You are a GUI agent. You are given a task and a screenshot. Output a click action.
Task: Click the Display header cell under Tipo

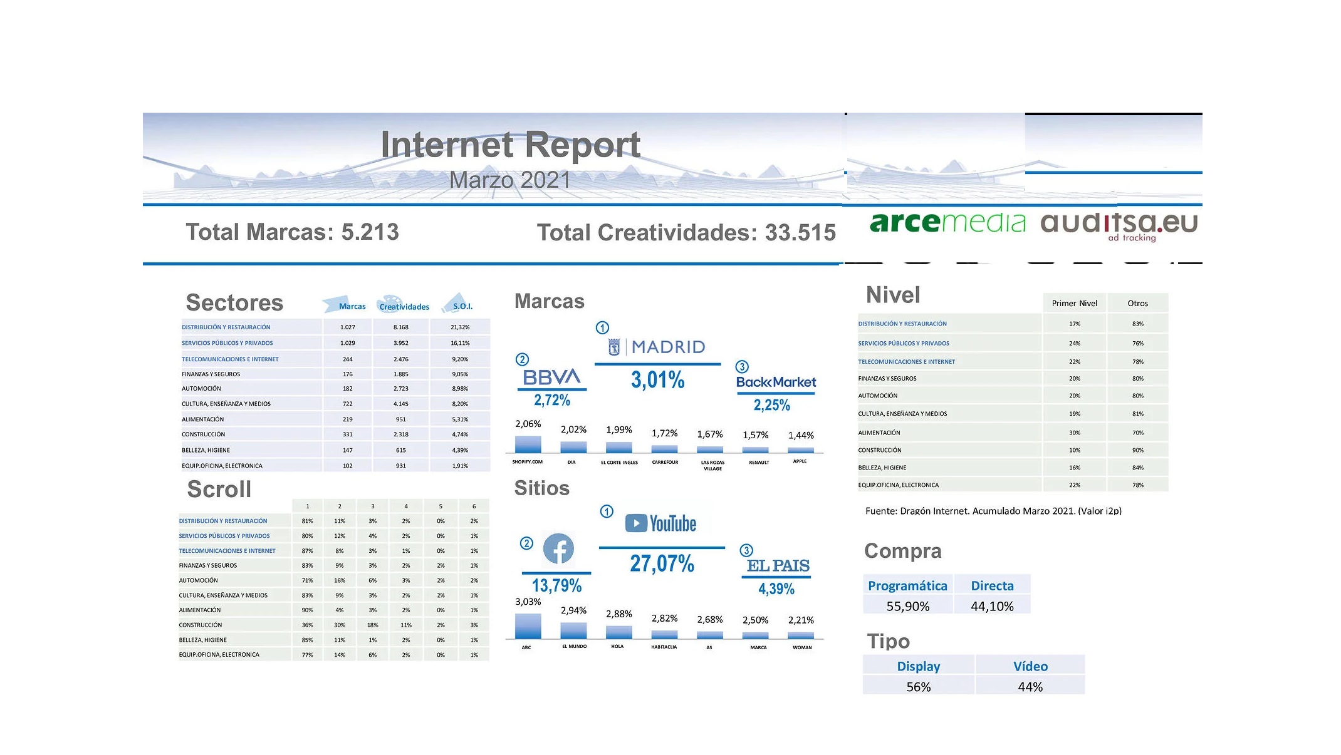click(x=919, y=665)
